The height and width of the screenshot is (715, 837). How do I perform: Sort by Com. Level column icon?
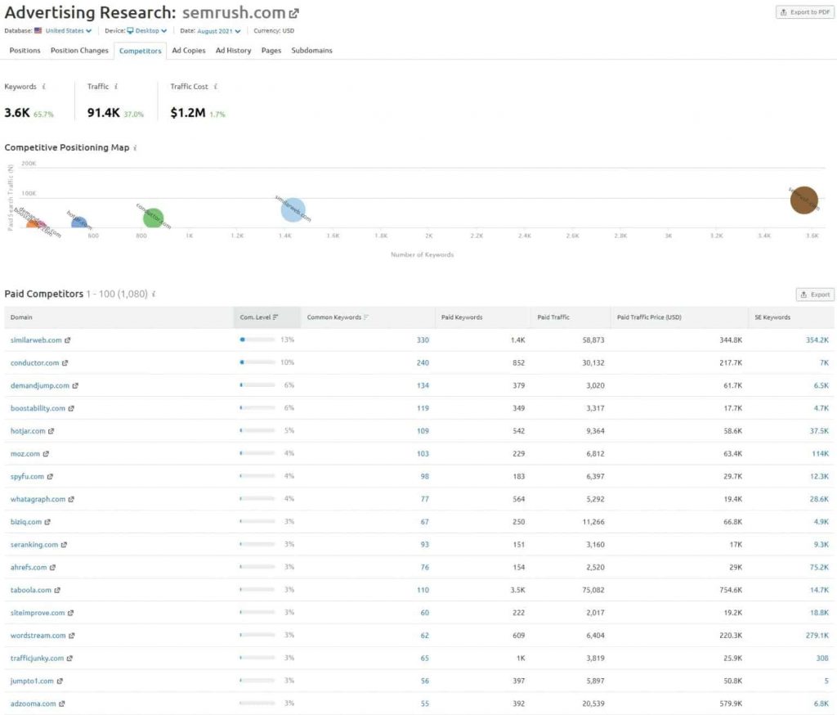275,317
